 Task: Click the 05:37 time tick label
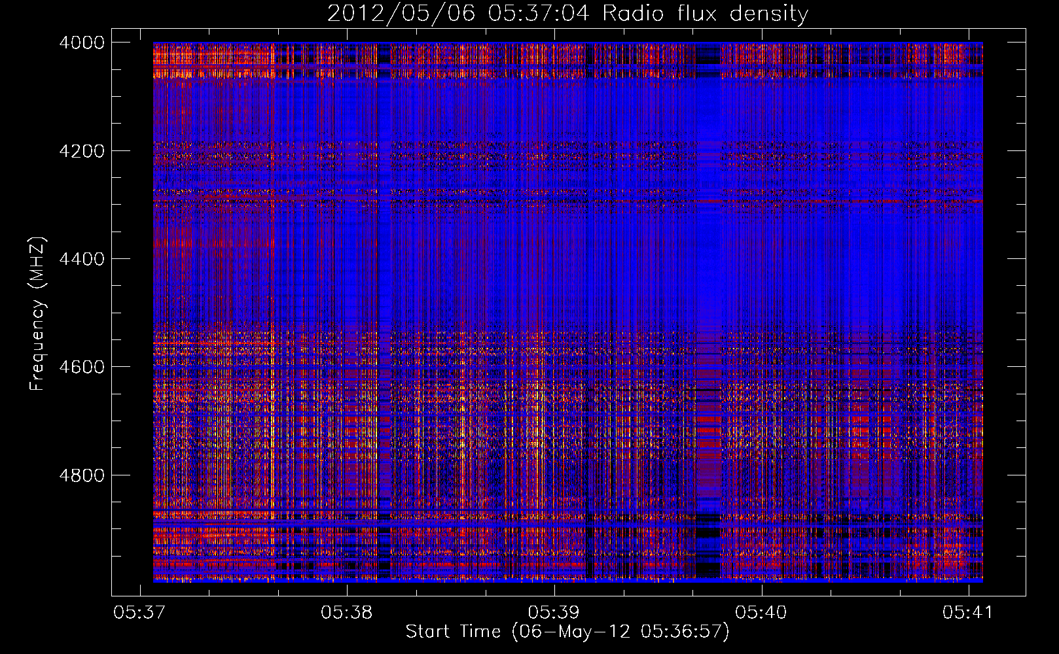(x=139, y=612)
